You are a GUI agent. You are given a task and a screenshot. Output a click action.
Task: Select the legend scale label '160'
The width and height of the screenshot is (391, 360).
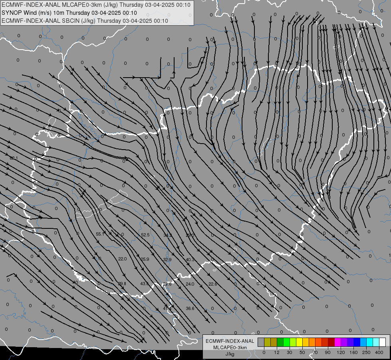click(353, 352)
